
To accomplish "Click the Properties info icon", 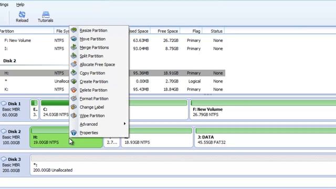I will [x=73, y=133].
